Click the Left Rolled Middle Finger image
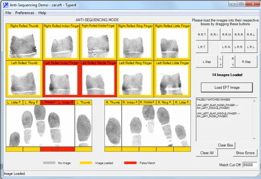 (98, 80)
